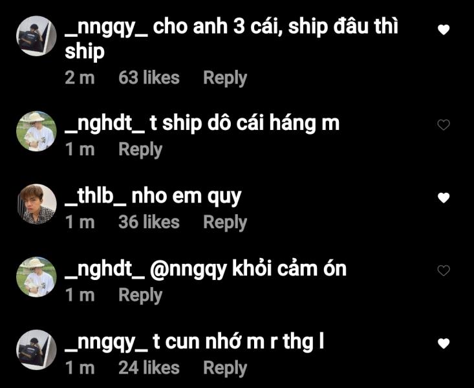View the 24 likes list
Viewport: 474px width, 388px height.
point(149,368)
